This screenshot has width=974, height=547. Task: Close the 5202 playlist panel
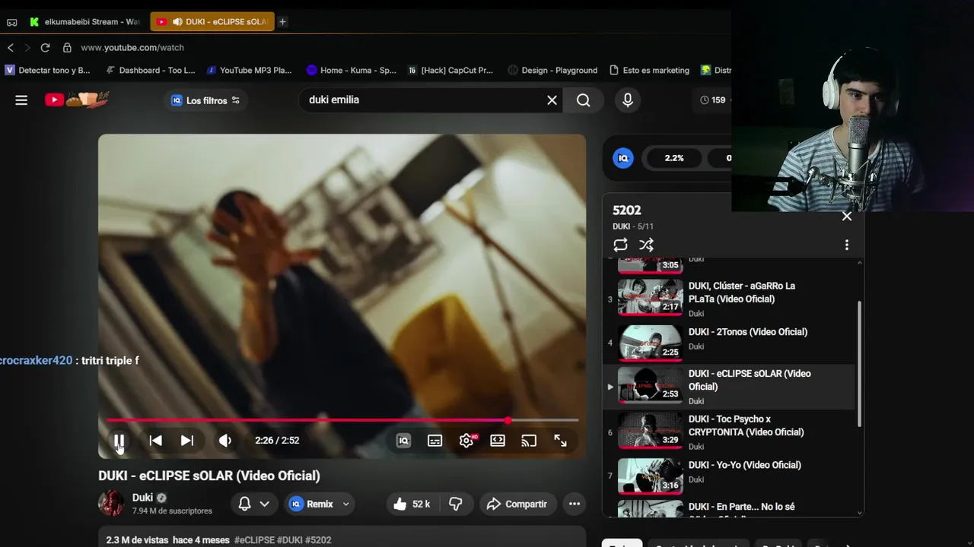point(847,216)
